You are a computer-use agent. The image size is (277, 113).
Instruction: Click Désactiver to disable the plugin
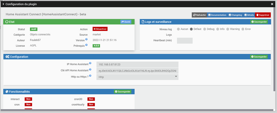[x=100, y=29]
